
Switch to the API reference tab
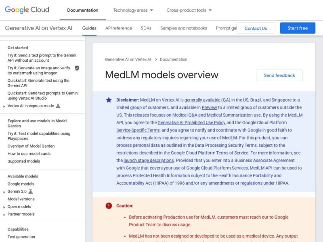(118, 28)
